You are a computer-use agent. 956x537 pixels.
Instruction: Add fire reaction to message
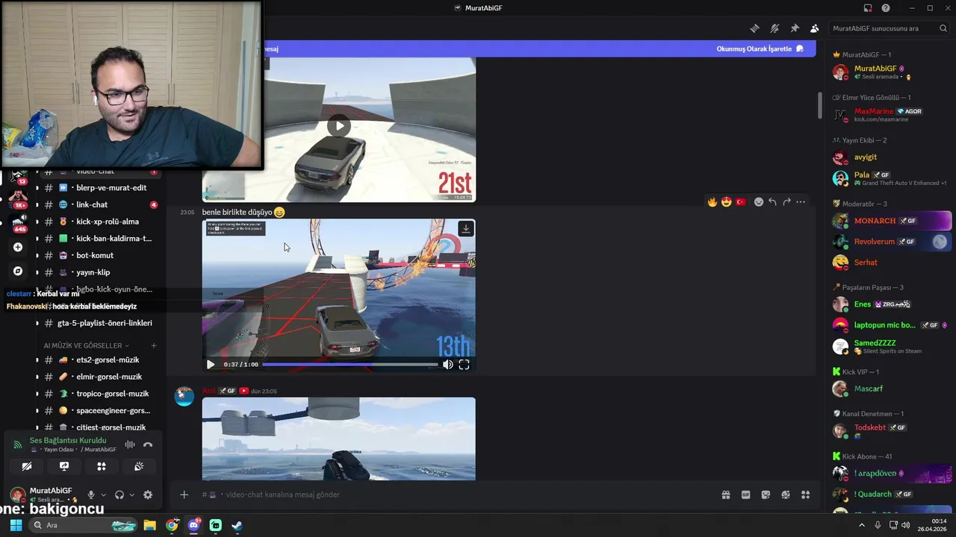click(713, 202)
